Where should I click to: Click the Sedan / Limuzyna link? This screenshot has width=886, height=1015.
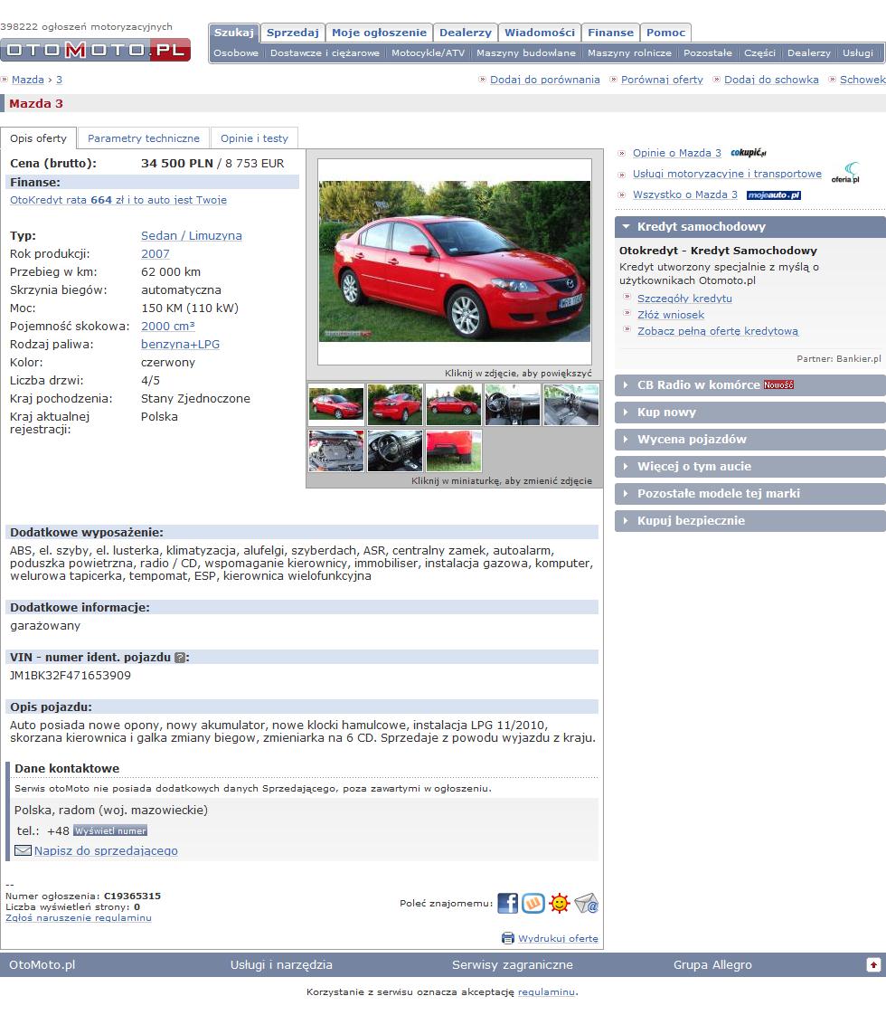click(x=192, y=235)
